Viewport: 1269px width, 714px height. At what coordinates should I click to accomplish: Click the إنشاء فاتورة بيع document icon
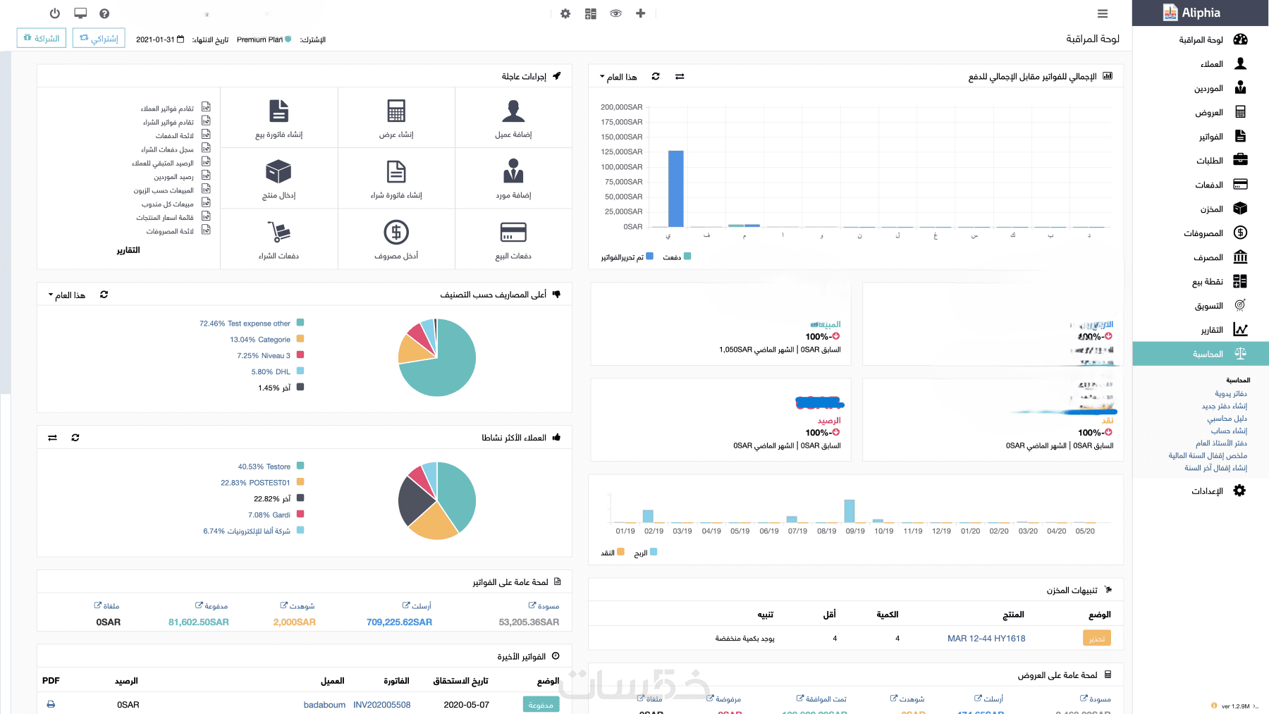click(x=279, y=111)
